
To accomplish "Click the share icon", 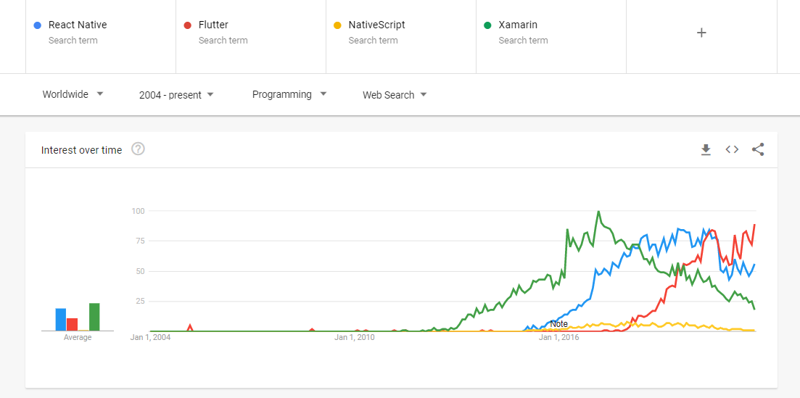I will pos(758,150).
